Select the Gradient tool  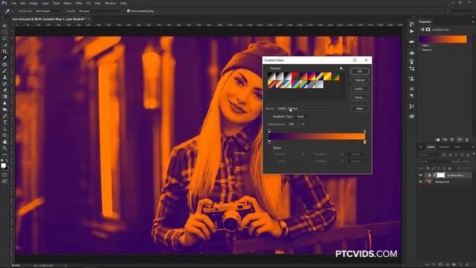pyautogui.click(x=4, y=97)
